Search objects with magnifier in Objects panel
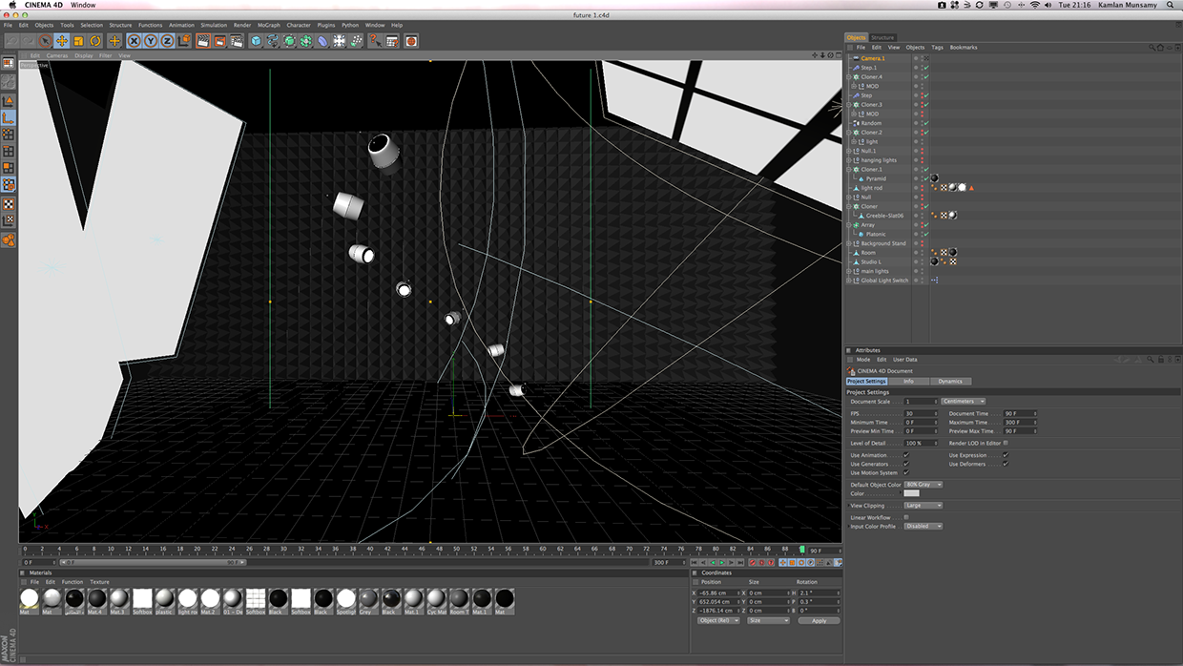Viewport: 1183px width, 666px height. [1152, 47]
